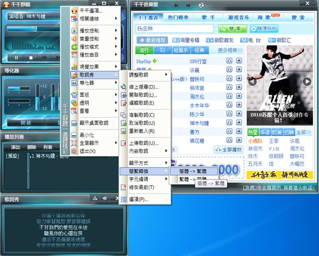
Task: Toggle 顯示桌面歌詞 desktop lyrics option
Action: 94,123
